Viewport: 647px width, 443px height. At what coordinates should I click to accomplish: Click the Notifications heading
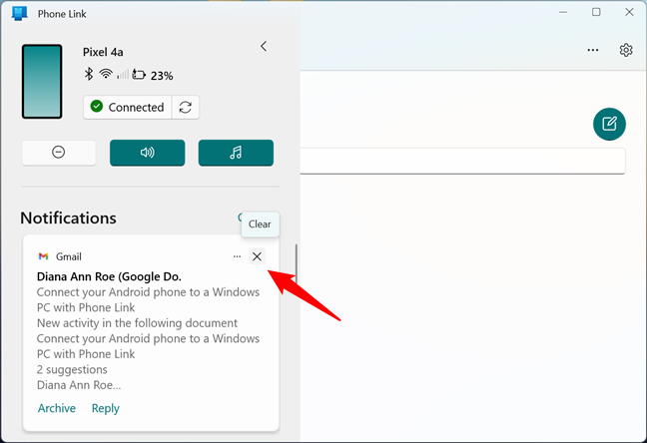pyautogui.click(x=69, y=218)
